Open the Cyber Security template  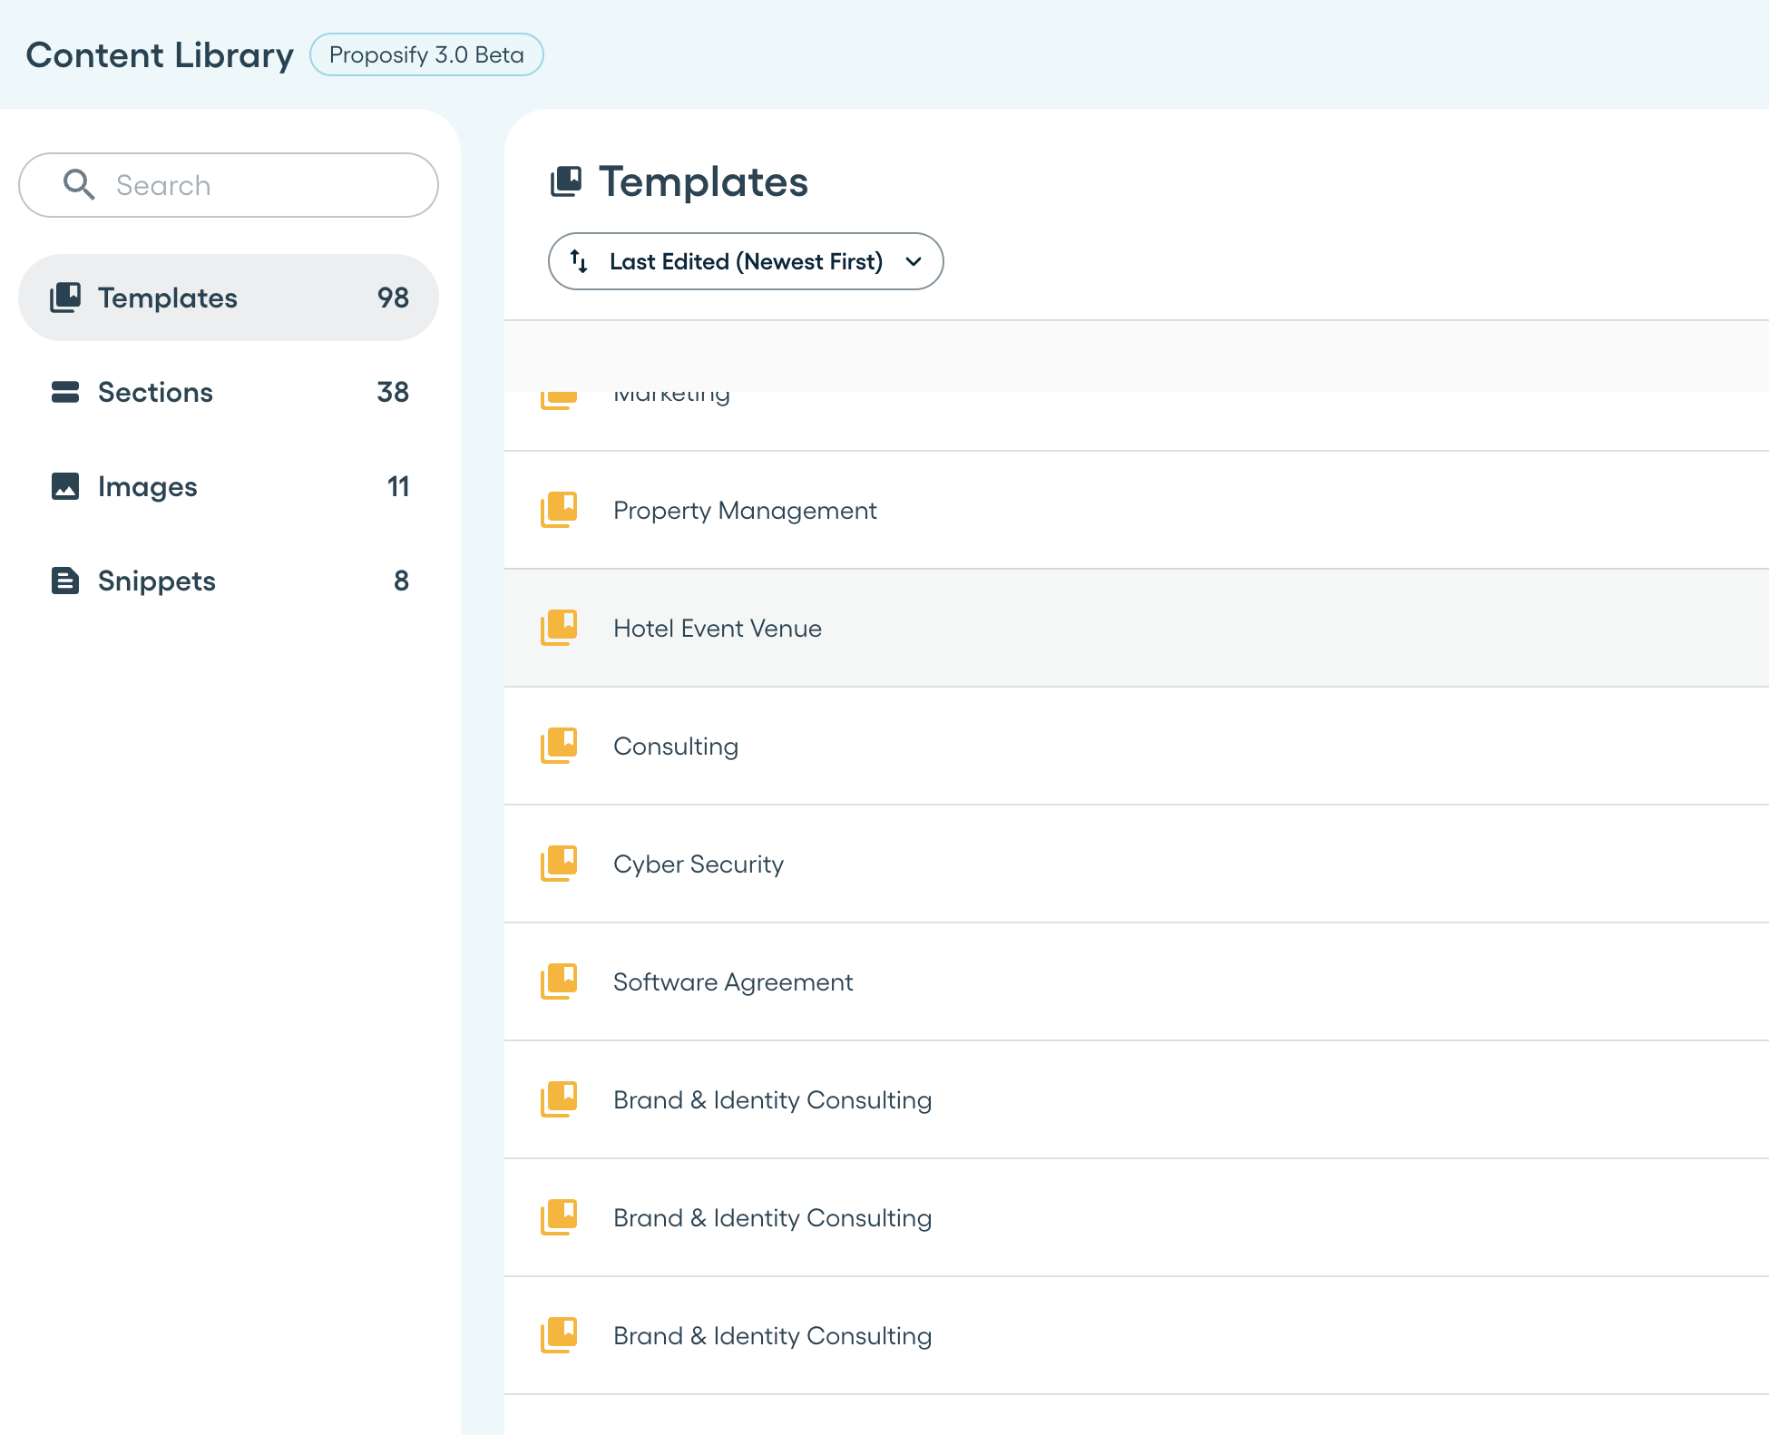(x=1136, y=864)
